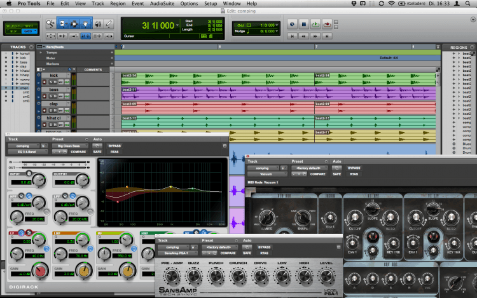Toggle Mirrored MIDI Editing button
Image resolution: width=477 pixels, height=298 pixels.
click(x=74, y=36)
